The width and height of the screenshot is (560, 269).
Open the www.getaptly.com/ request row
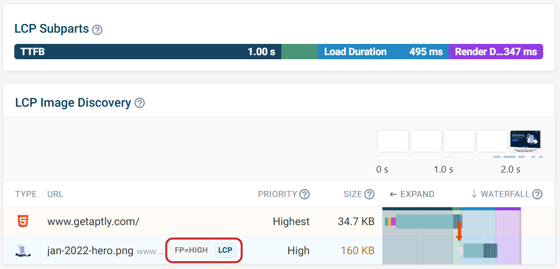[93, 222]
